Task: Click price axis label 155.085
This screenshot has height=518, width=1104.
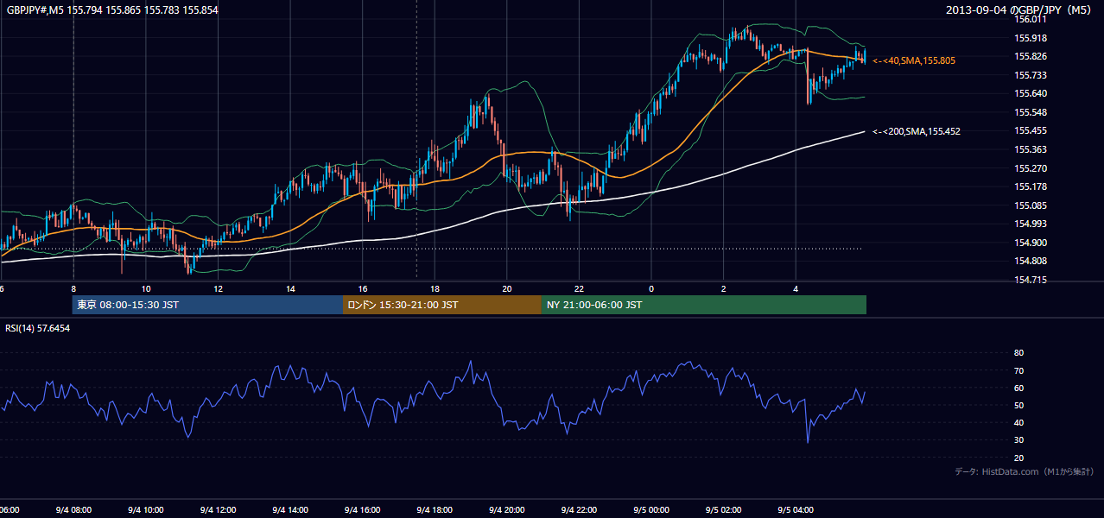Action: [x=1031, y=205]
